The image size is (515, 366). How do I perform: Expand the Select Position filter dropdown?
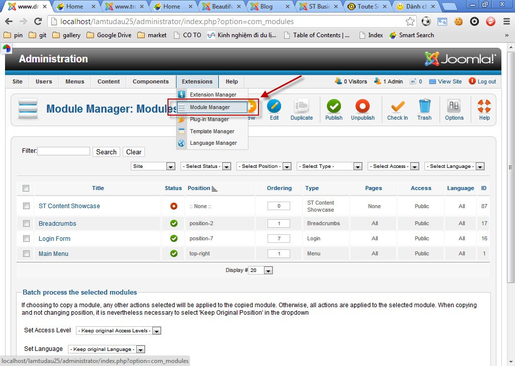click(264, 166)
